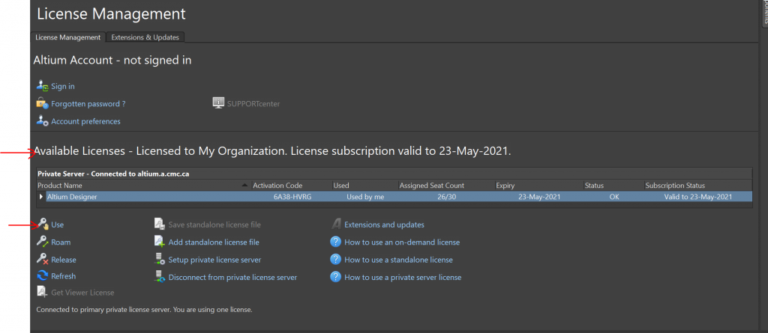
Task: Select the Altium Designer product name
Action: (x=72, y=197)
